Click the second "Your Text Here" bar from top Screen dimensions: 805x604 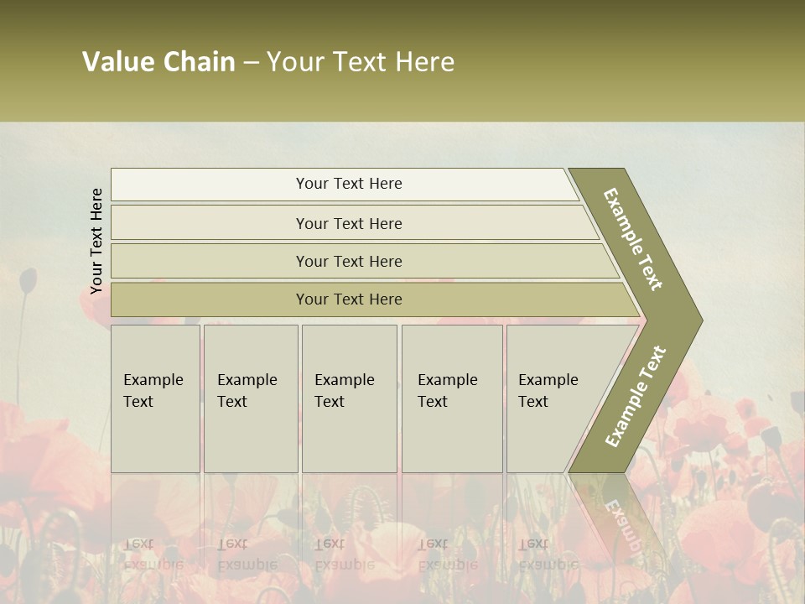pyautogui.click(x=348, y=223)
